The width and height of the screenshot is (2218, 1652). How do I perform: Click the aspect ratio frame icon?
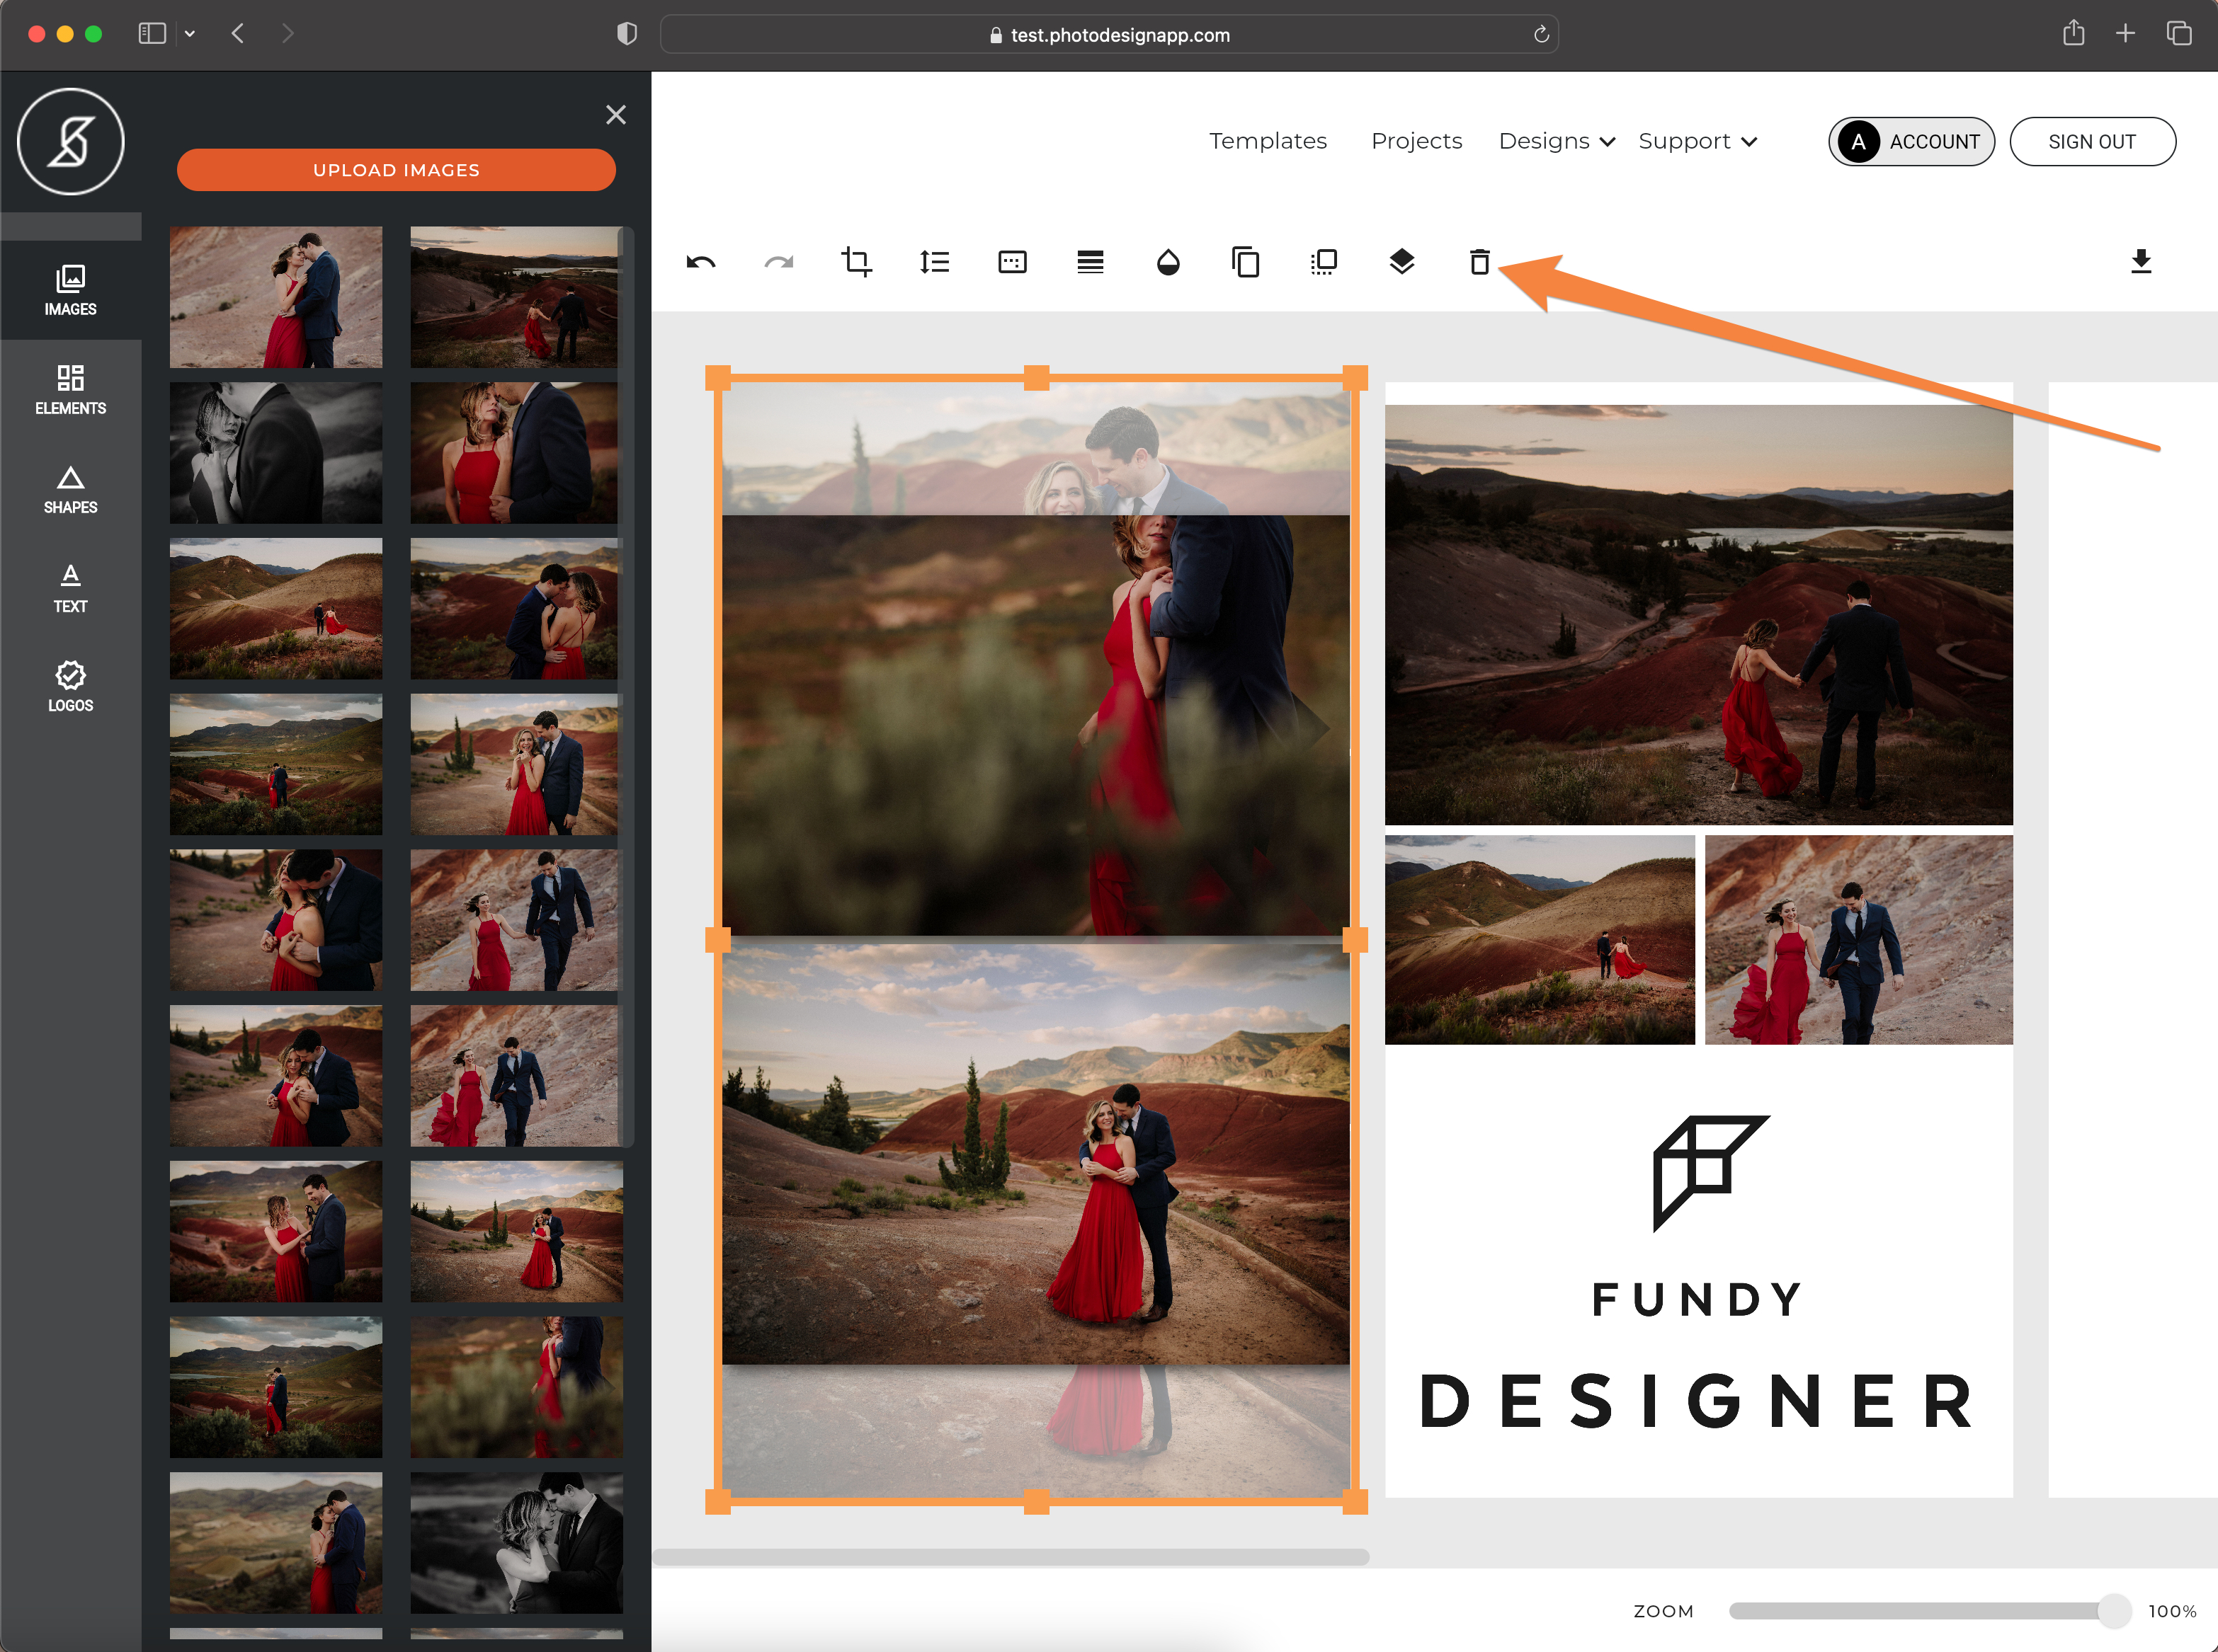click(1013, 262)
